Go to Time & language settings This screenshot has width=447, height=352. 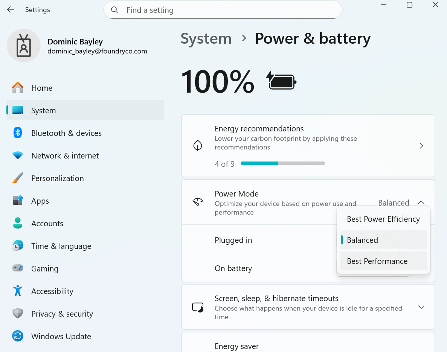click(61, 246)
